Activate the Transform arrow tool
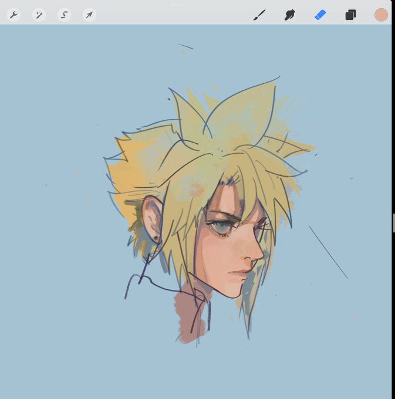395x399 pixels. (x=89, y=15)
